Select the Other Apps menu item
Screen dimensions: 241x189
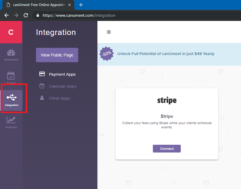point(59,98)
